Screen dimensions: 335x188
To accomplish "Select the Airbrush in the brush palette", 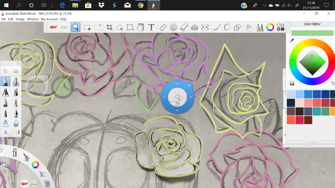I will [16, 82].
